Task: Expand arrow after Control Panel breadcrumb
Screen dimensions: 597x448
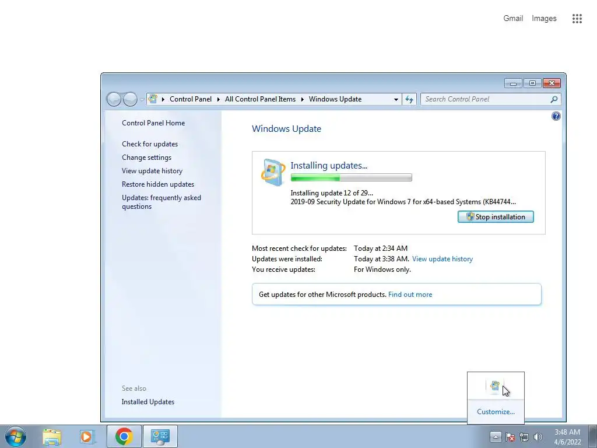Action: point(219,99)
